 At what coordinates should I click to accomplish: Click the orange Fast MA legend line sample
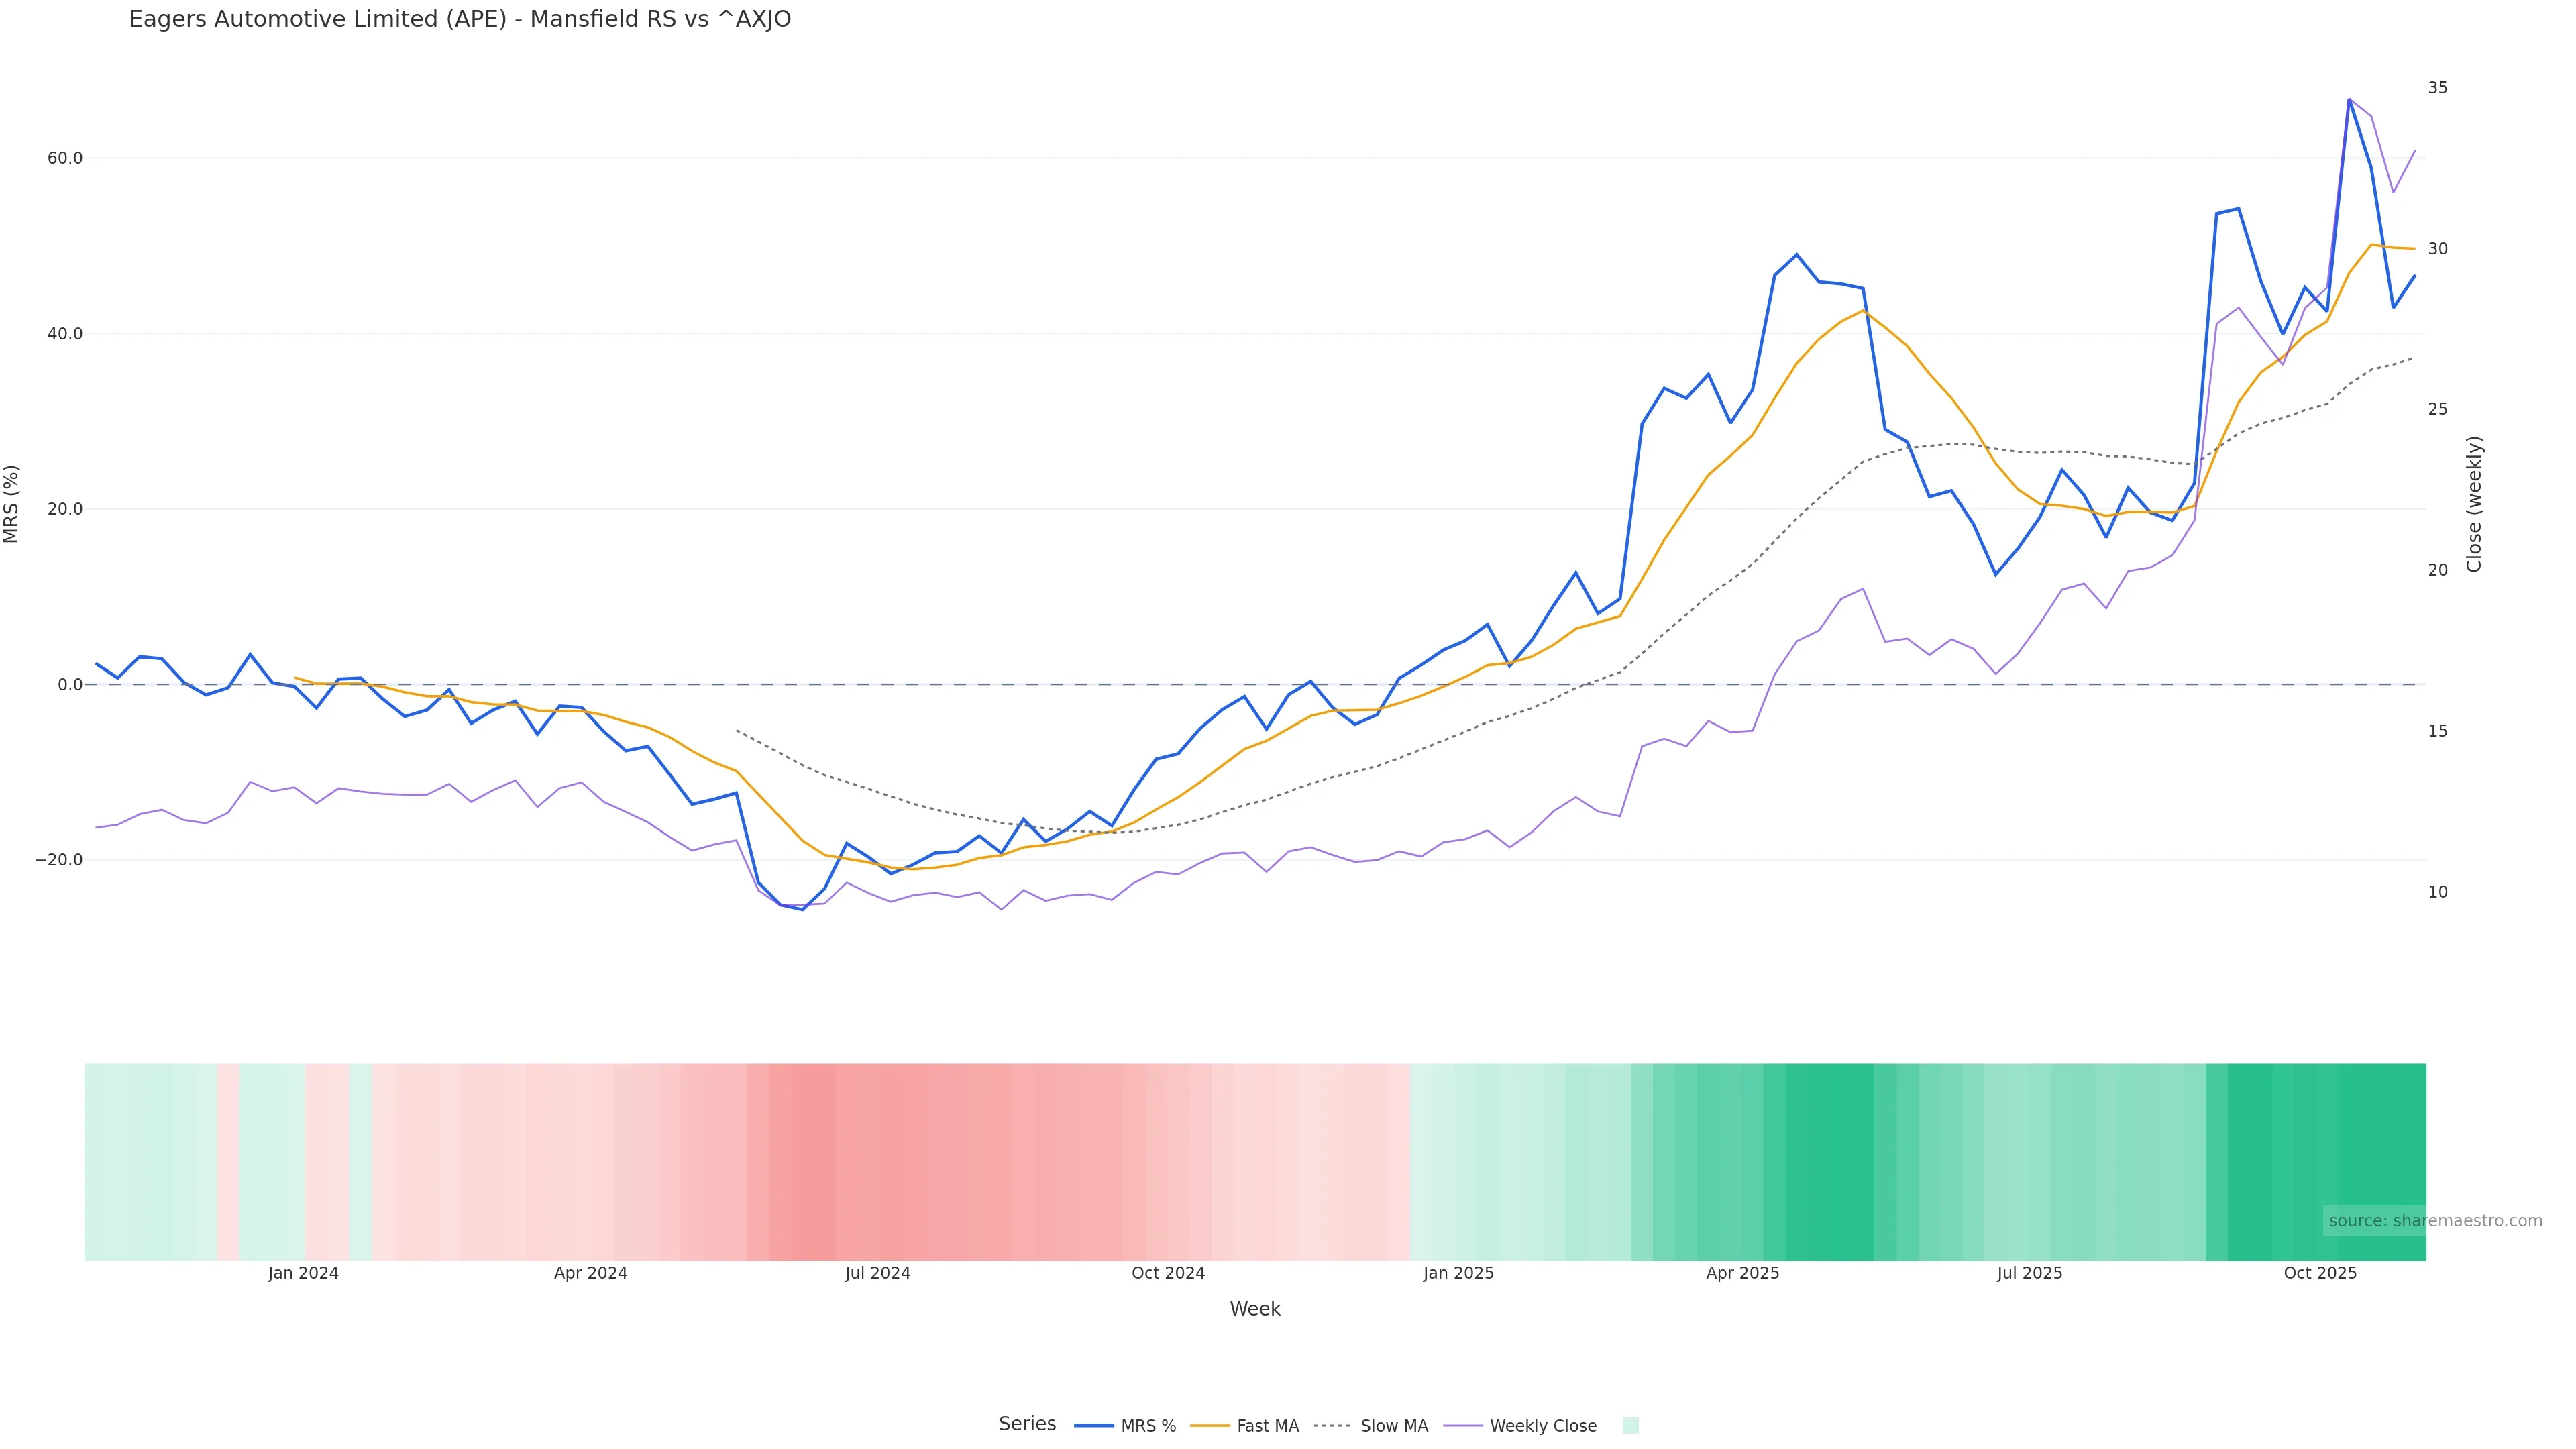click(1210, 1425)
